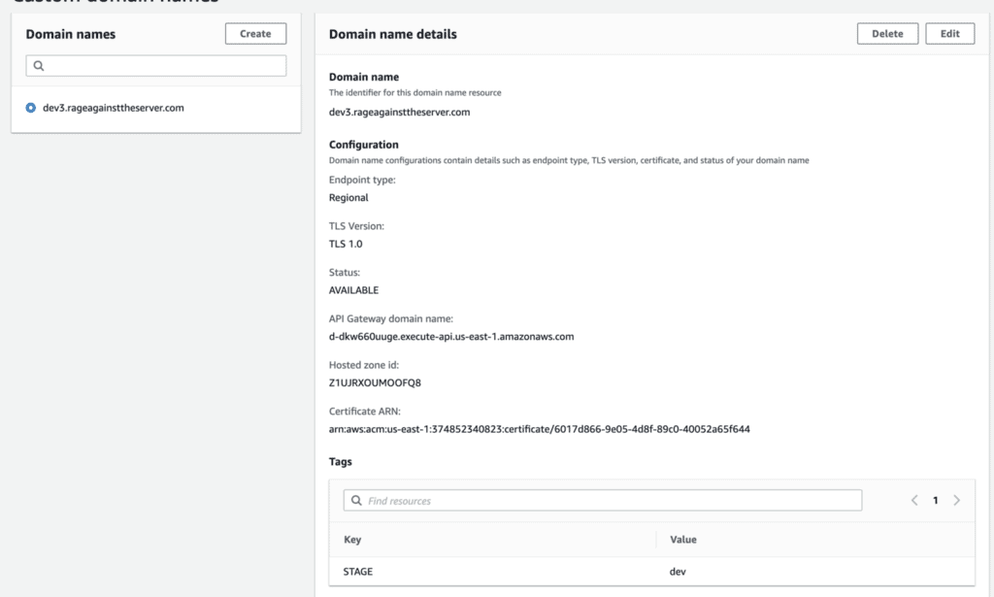
Task: Click the Value column header
Action: tap(683, 540)
